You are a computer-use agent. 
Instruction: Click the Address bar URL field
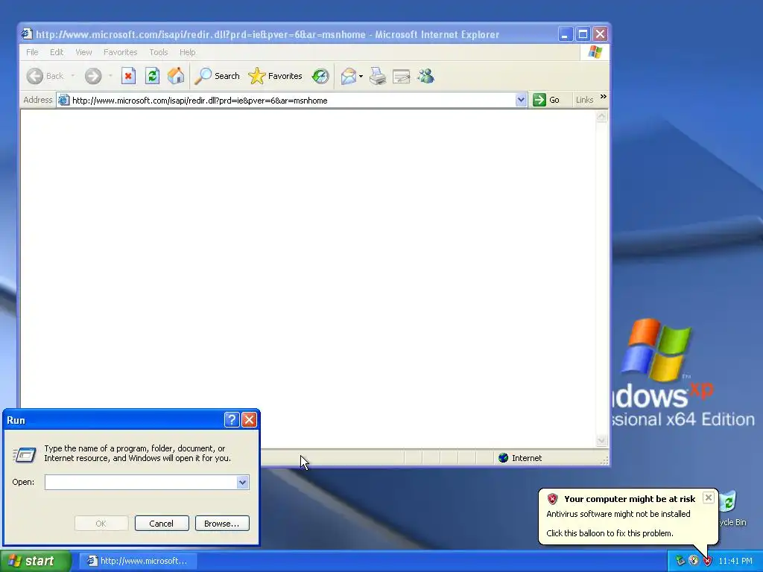[x=292, y=101]
